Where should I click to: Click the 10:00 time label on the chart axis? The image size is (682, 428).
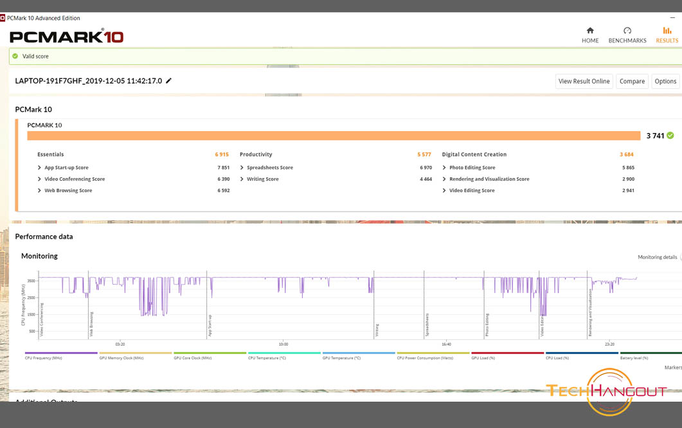click(283, 344)
